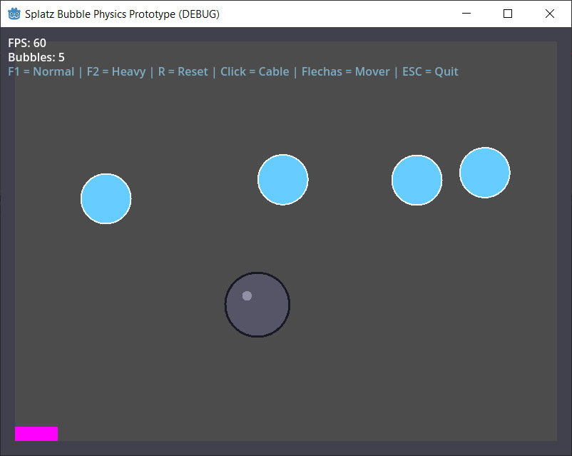Screen dimensions: 572x456
Task: Click the window title 'Splatz Bubble Physics Prototype (DEBUG)'
Action: 122,14
